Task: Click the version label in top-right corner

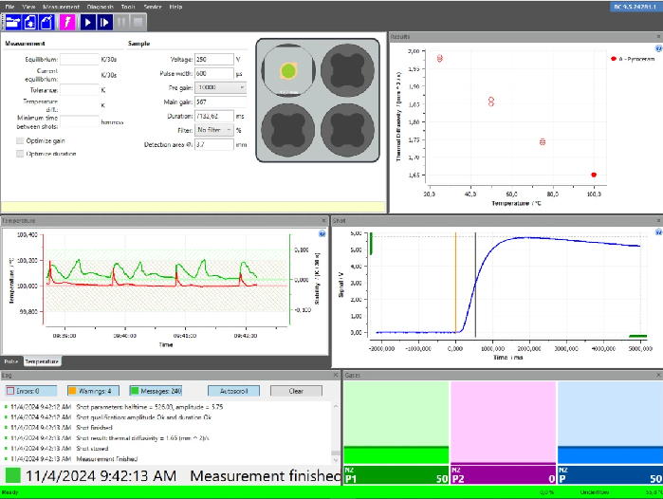Action: coord(635,7)
